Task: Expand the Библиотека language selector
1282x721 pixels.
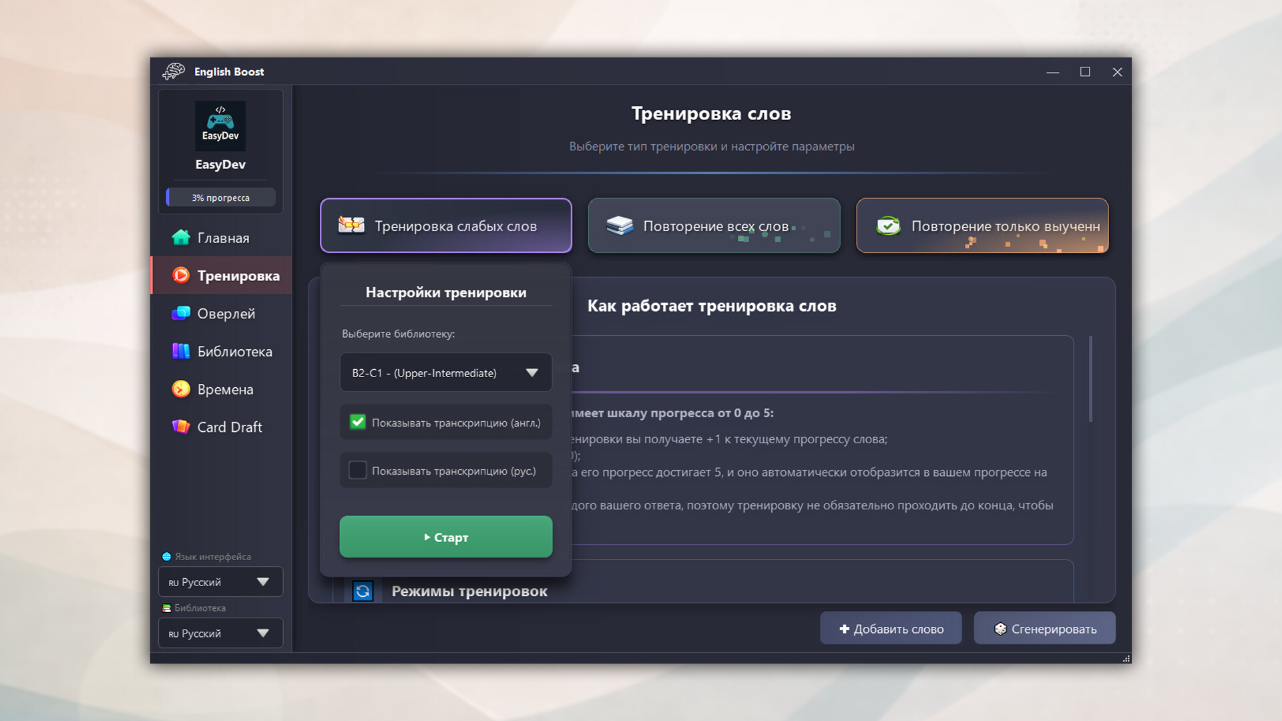Action: [220, 633]
